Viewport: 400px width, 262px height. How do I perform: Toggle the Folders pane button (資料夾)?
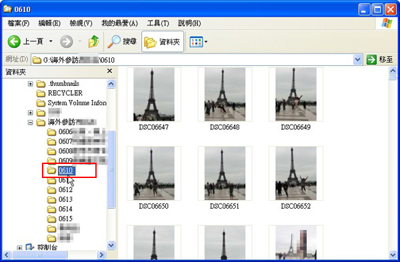click(163, 41)
